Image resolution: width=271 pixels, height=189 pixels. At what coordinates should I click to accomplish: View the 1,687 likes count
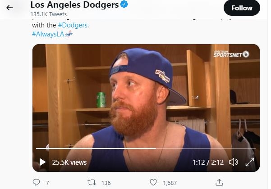coord(170,183)
